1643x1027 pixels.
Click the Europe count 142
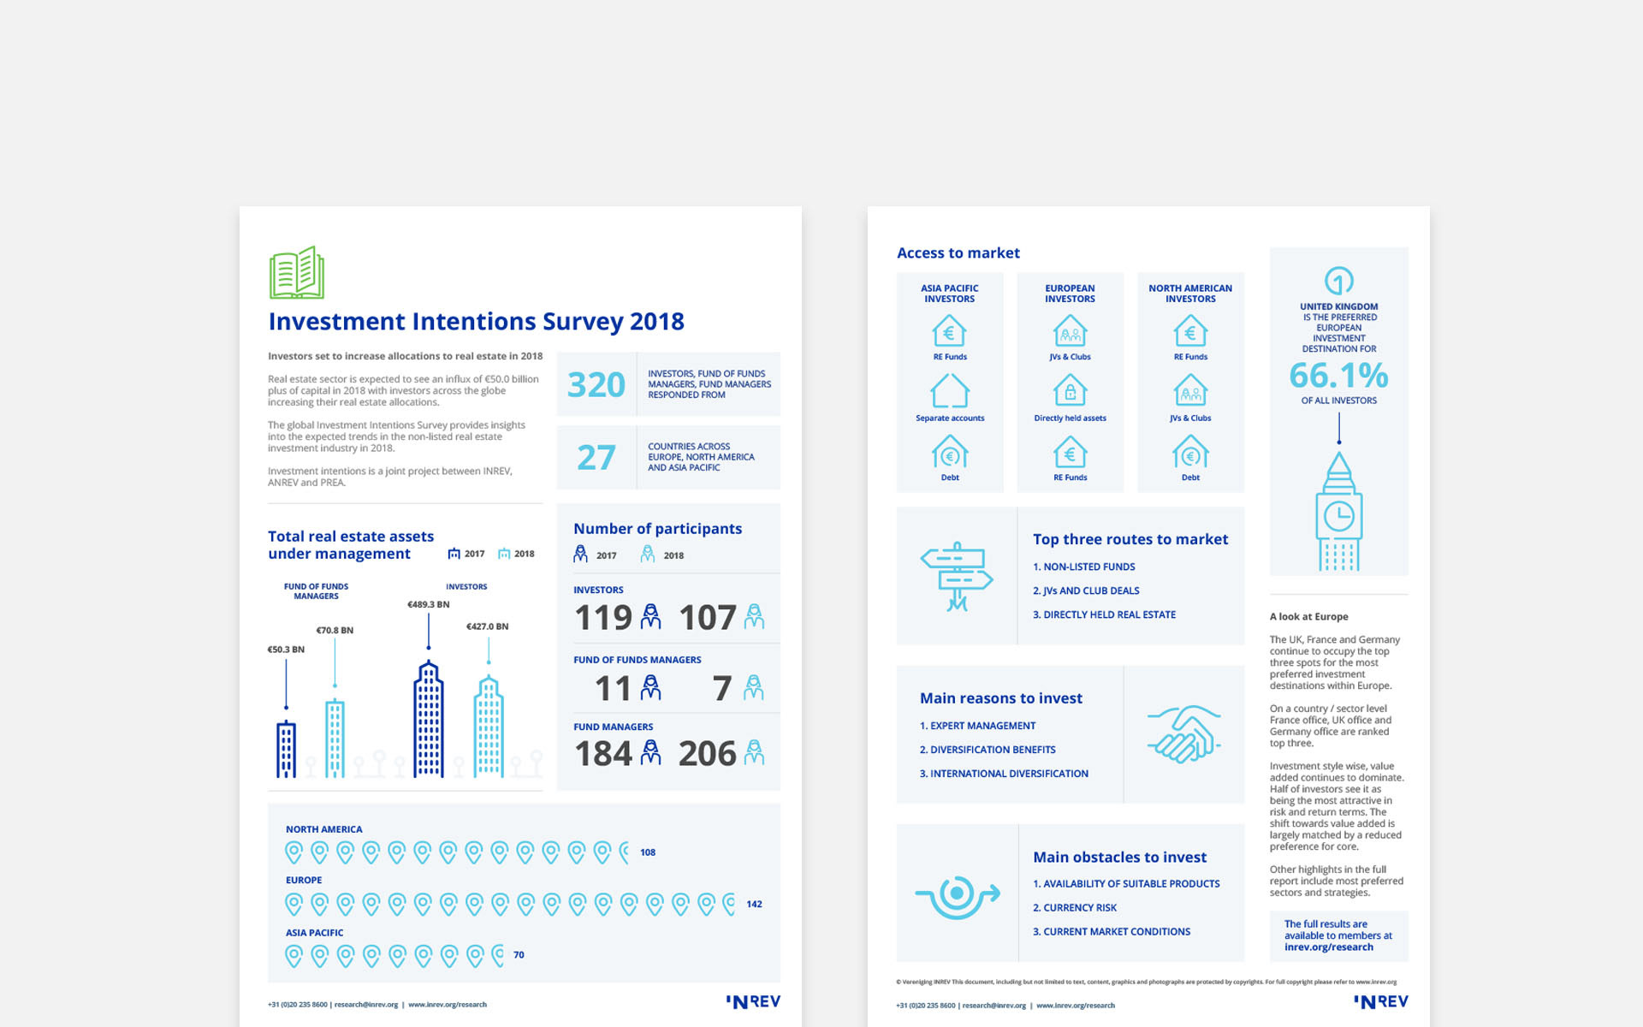754,904
